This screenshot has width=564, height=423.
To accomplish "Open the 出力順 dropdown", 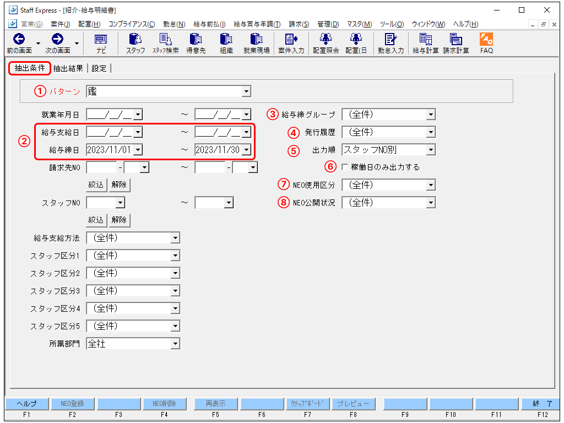I will (x=431, y=150).
